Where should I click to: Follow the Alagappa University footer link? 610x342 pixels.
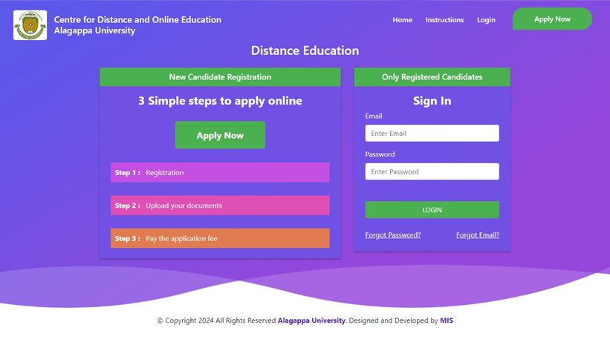[311, 320]
